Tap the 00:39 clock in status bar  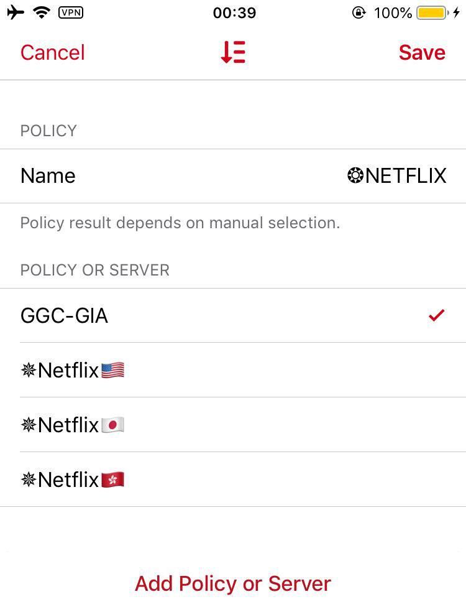pos(234,12)
